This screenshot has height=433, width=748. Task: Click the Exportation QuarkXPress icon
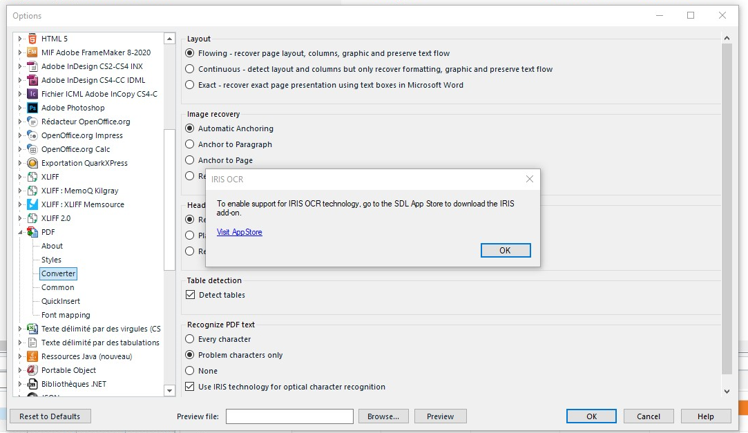pyautogui.click(x=32, y=163)
